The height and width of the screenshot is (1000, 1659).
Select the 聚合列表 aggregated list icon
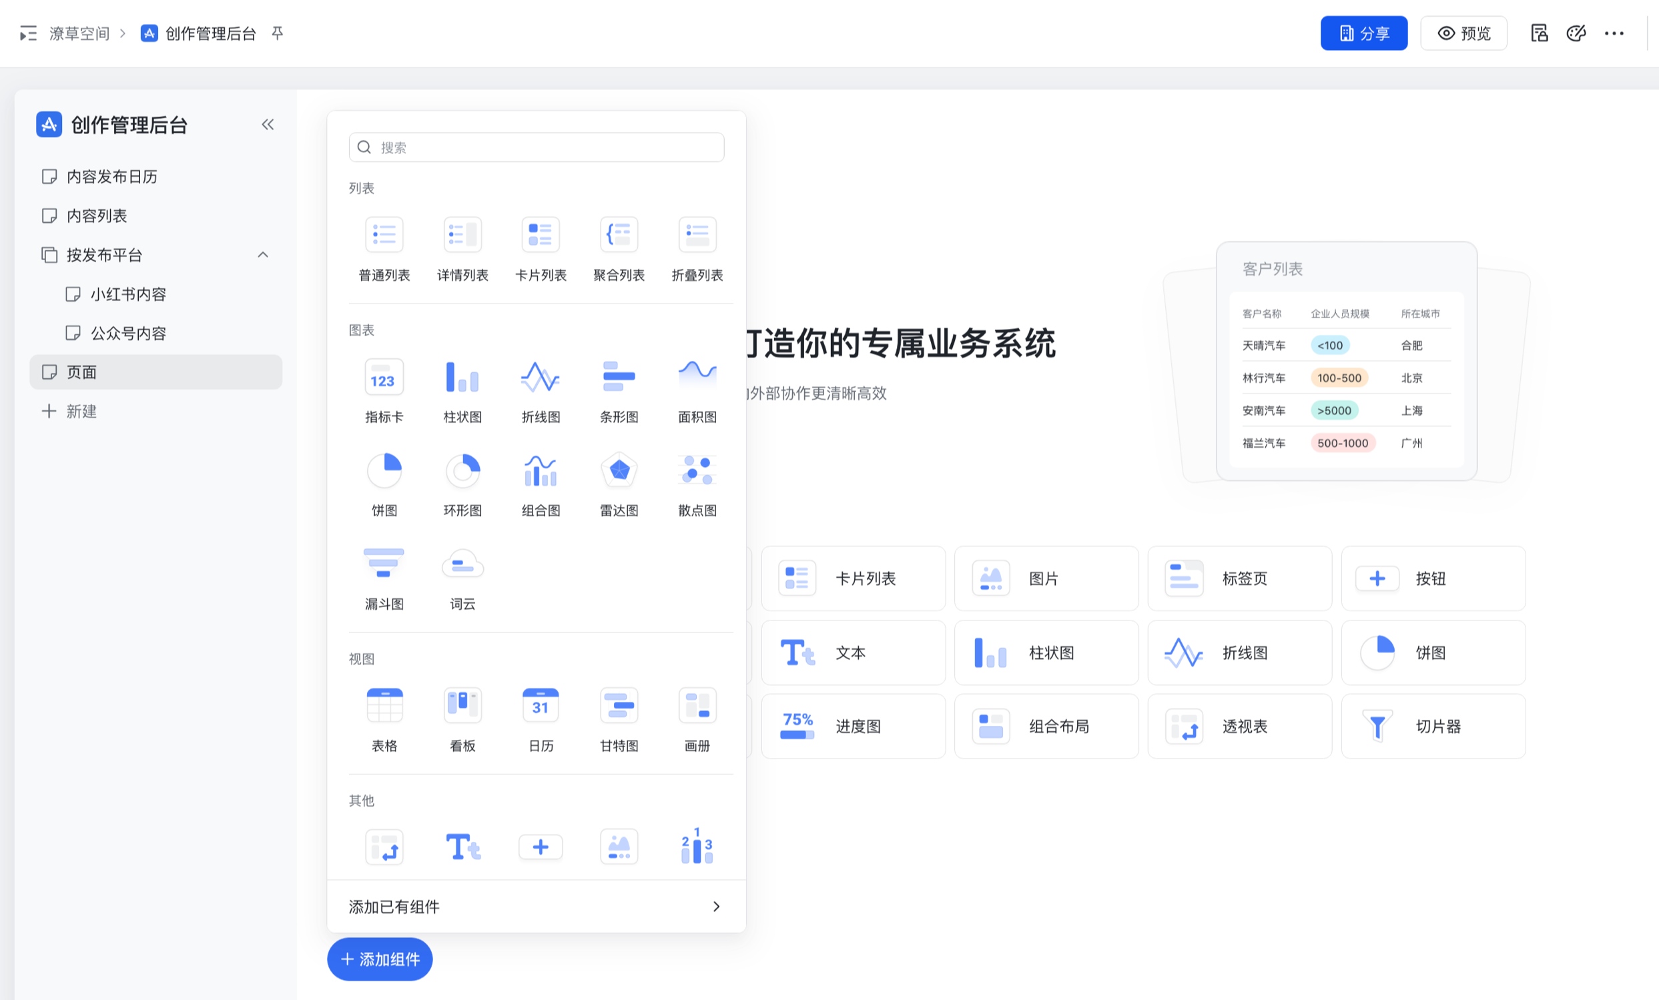click(x=619, y=235)
